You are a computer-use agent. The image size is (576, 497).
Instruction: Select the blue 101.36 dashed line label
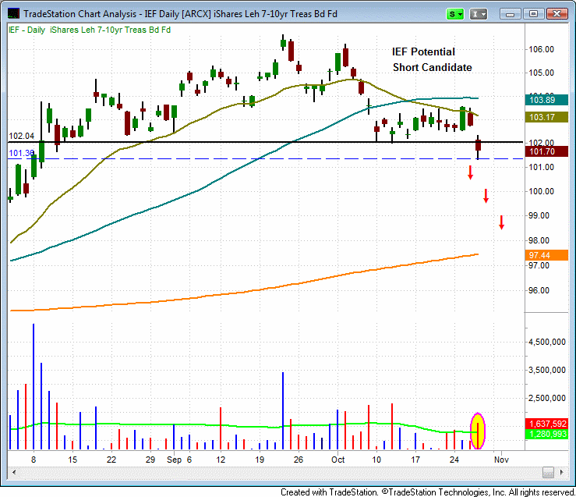coord(21,153)
